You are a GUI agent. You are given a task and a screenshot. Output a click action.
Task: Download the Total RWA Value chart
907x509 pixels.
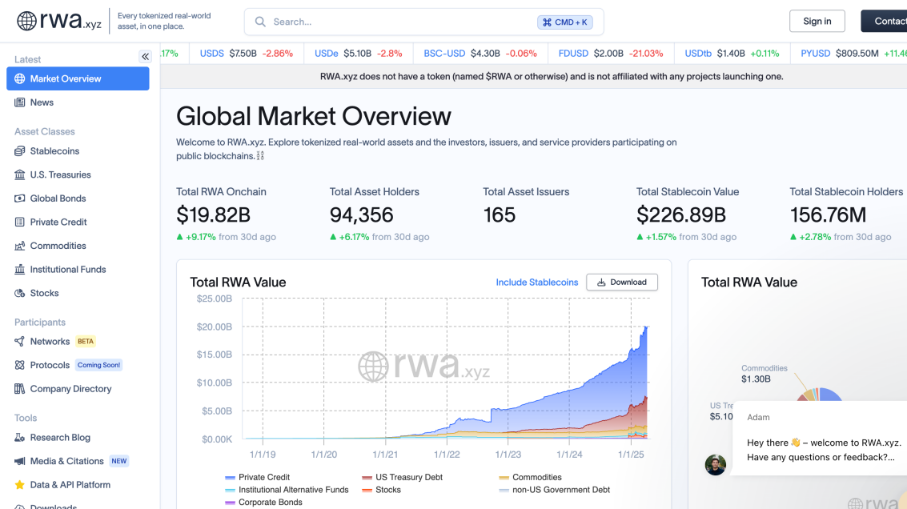pyautogui.click(x=622, y=283)
